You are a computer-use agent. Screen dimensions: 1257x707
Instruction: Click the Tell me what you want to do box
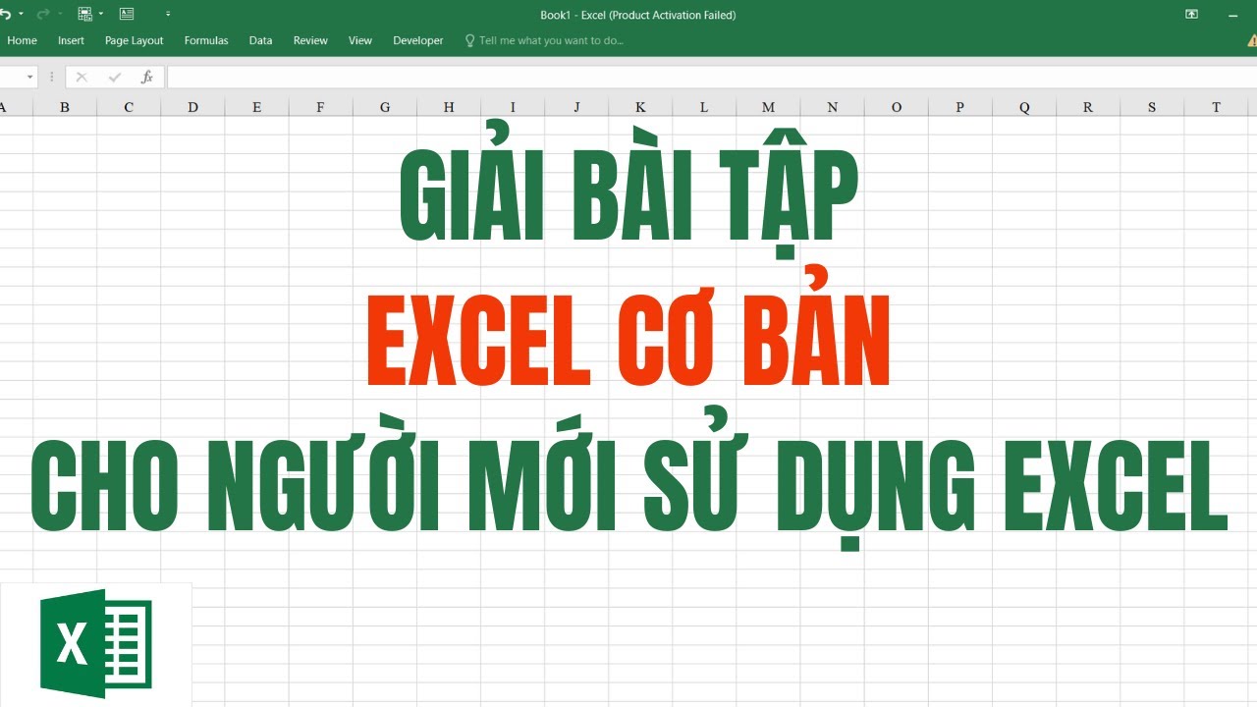tap(544, 40)
